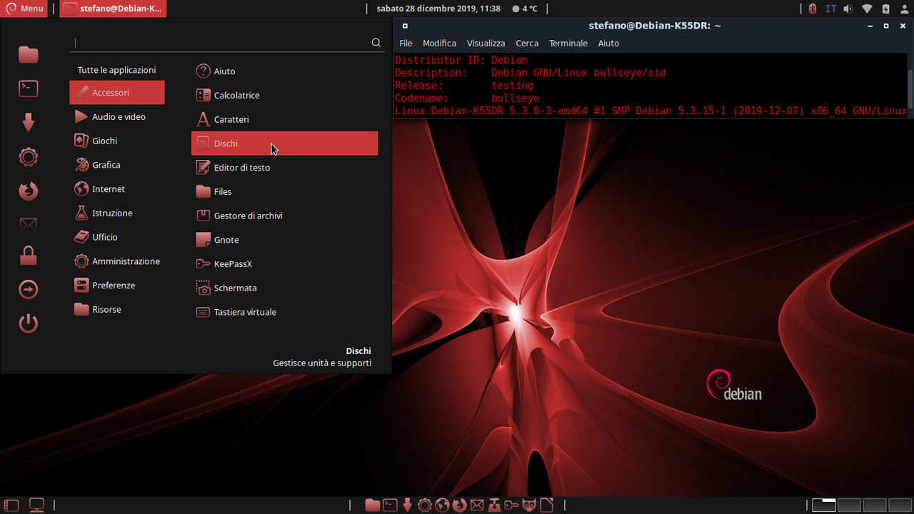Launch GIMP from the bottom dock
Image resolution: width=914 pixels, height=514 pixels.
(529, 505)
